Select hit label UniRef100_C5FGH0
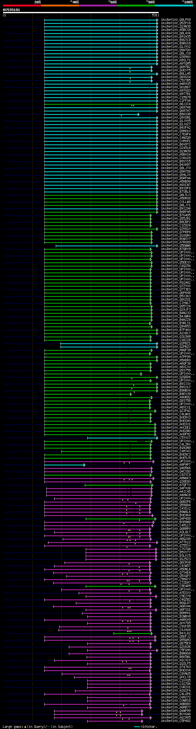This screenshot has height=729, width=196. point(176,650)
